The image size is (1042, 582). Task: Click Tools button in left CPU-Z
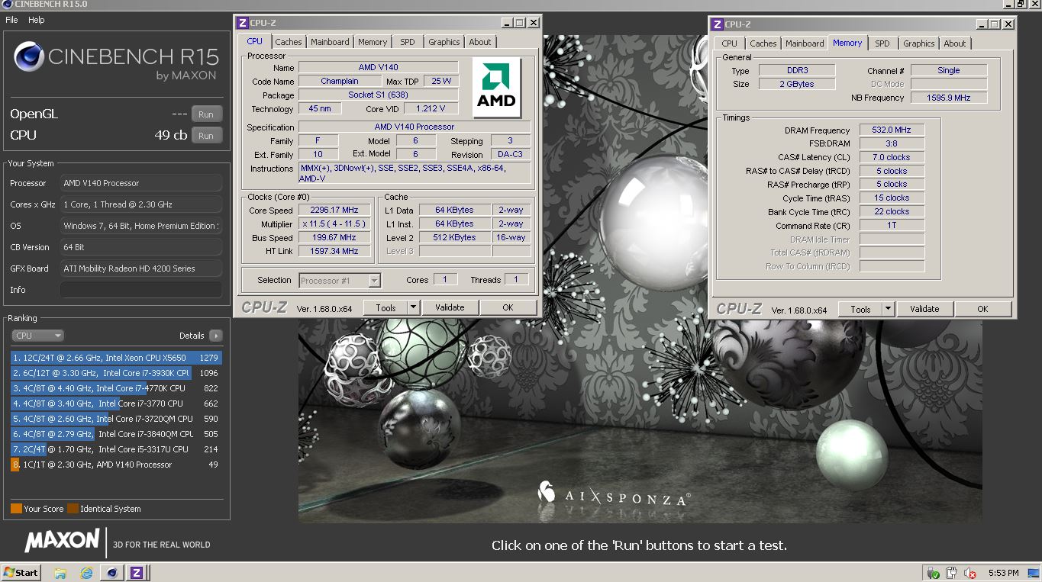pyautogui.click(x=386, y=307)
